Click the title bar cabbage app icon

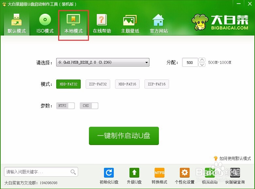click(4, 4)
